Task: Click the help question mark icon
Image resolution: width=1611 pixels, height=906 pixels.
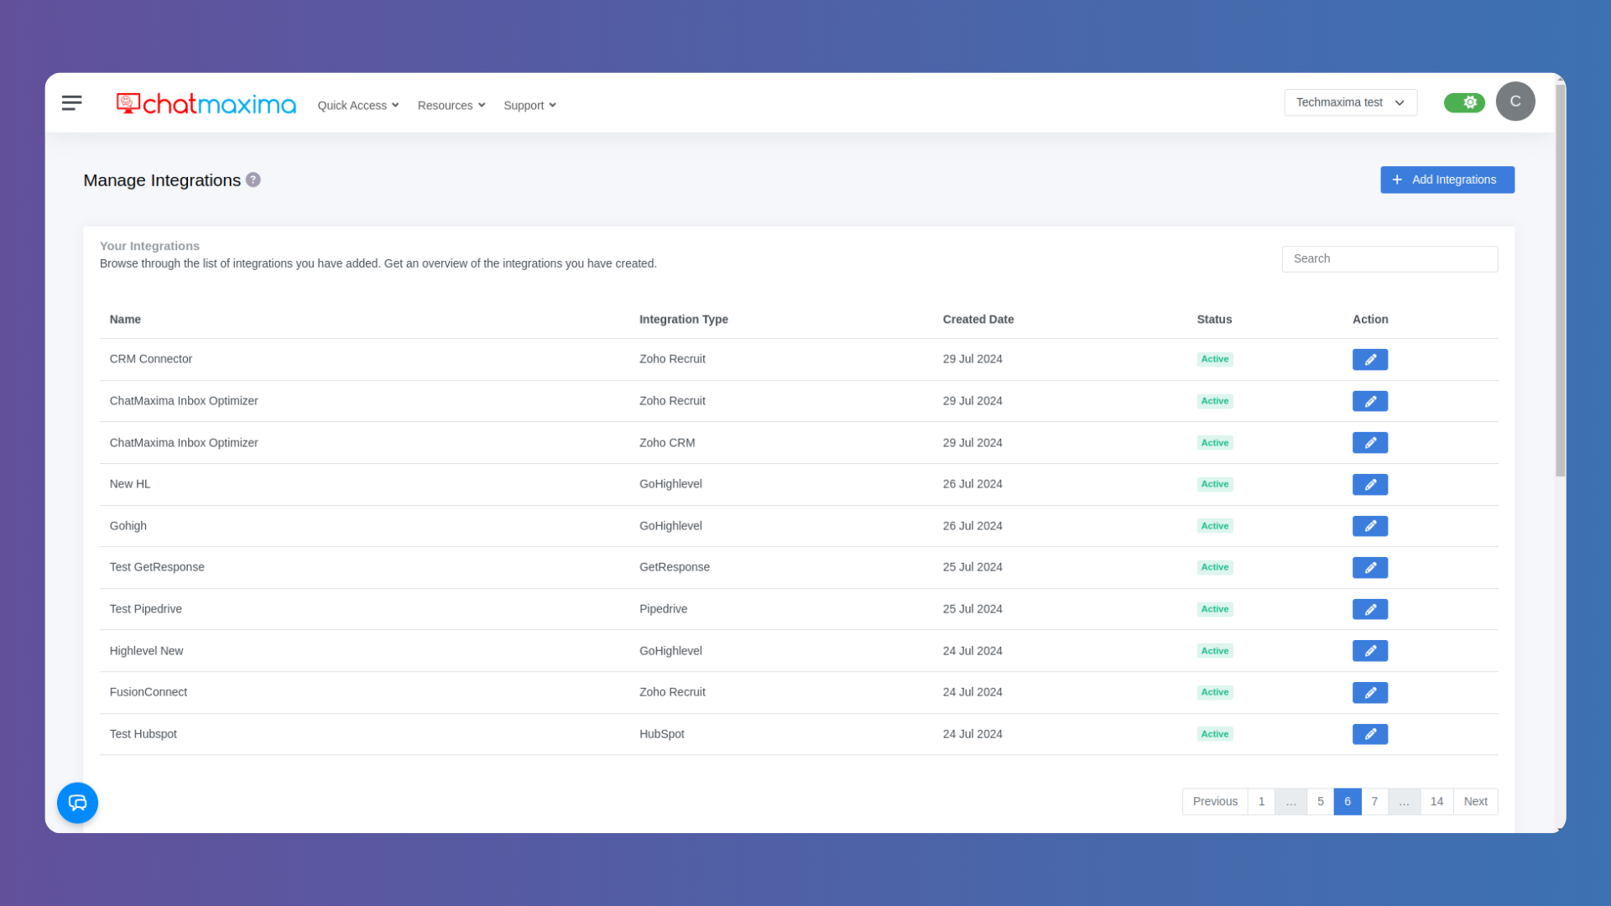Action: (253, 180)
